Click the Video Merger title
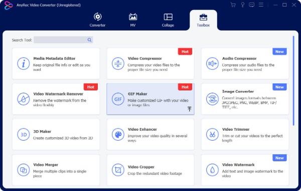301x191 pixels. coord(46,165)
